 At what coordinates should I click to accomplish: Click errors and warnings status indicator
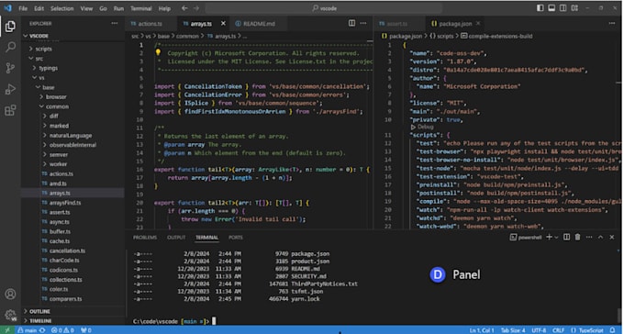[x=62, y=330]
